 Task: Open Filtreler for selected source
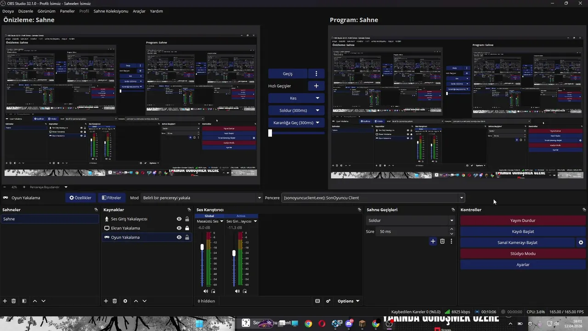click(x=111, y=198)
